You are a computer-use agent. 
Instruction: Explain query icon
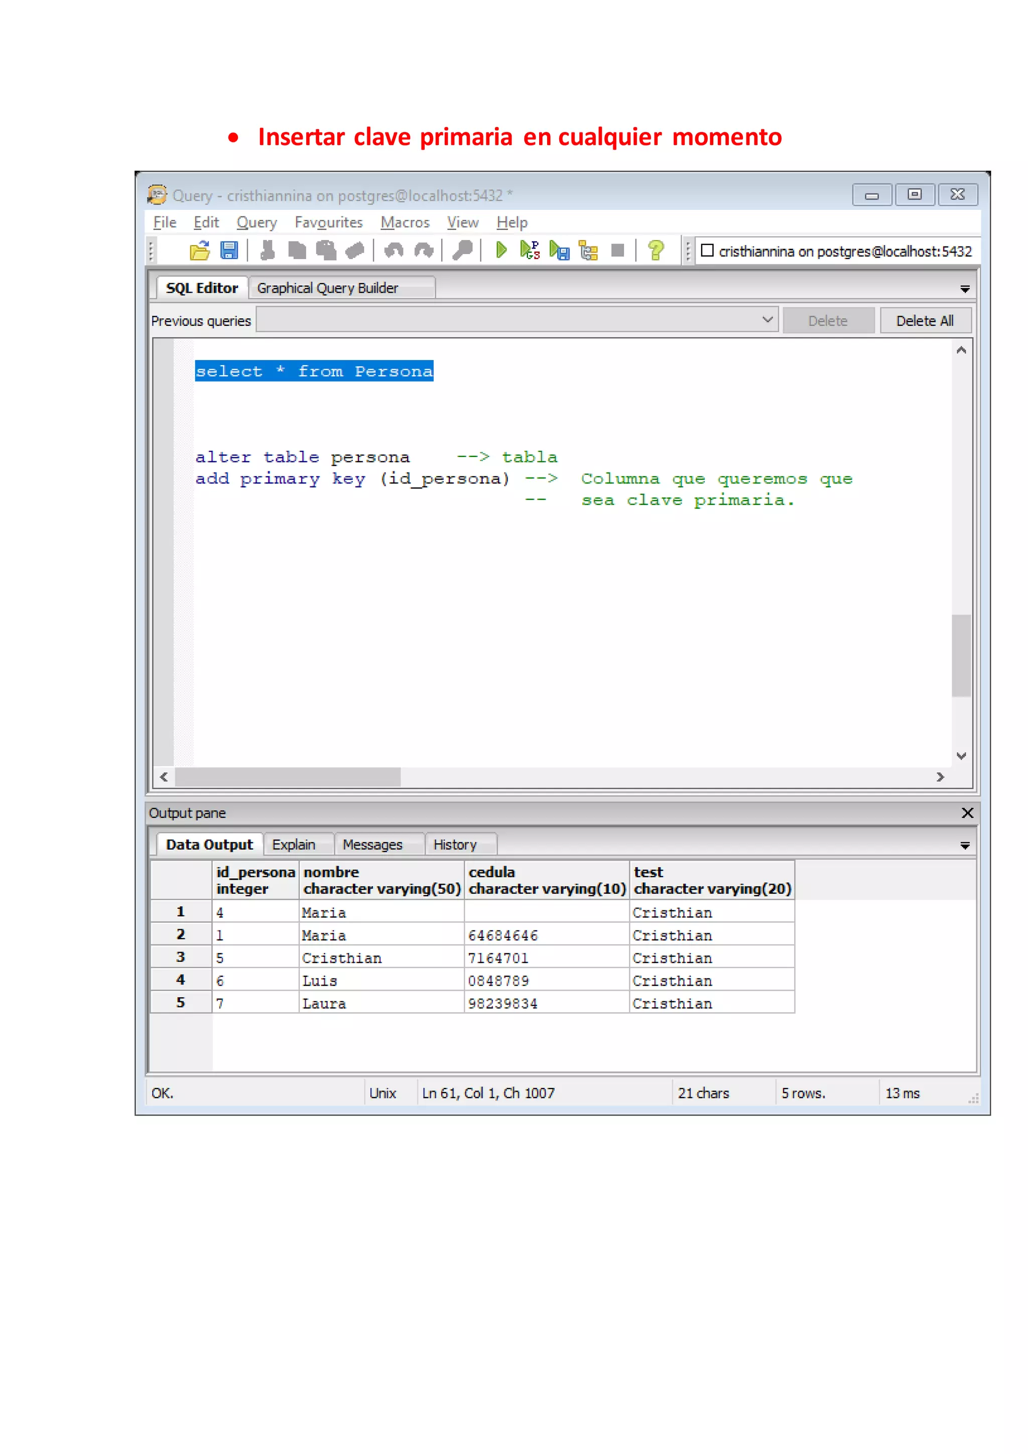pyautogui.click(x=588, y=251)
